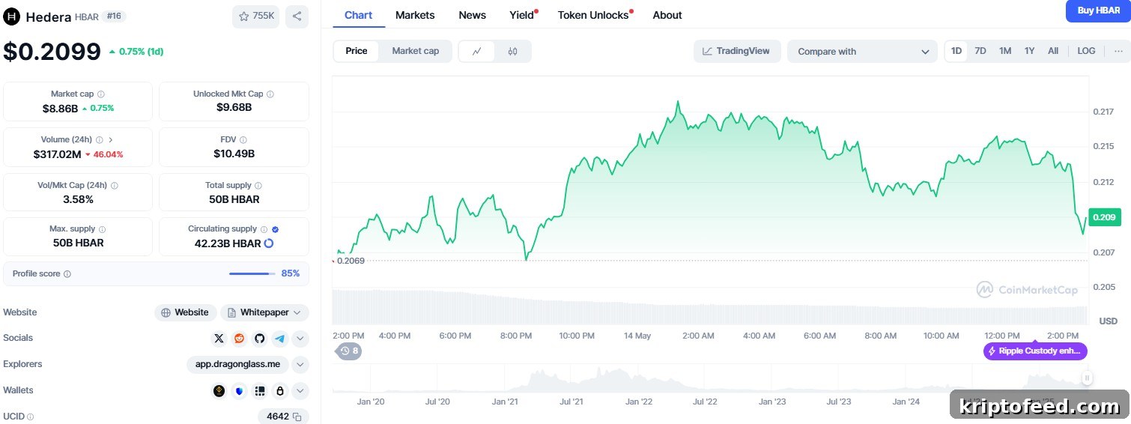Open the Reddit social icon
Screen dimensions: 1131x424
coord(239,339)
